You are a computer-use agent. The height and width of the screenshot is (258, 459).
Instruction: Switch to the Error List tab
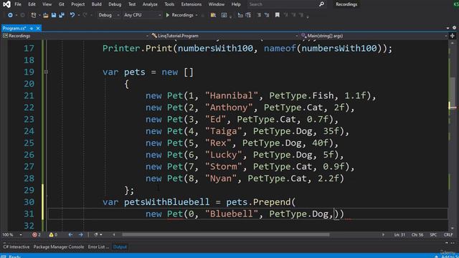pos(98,247)
